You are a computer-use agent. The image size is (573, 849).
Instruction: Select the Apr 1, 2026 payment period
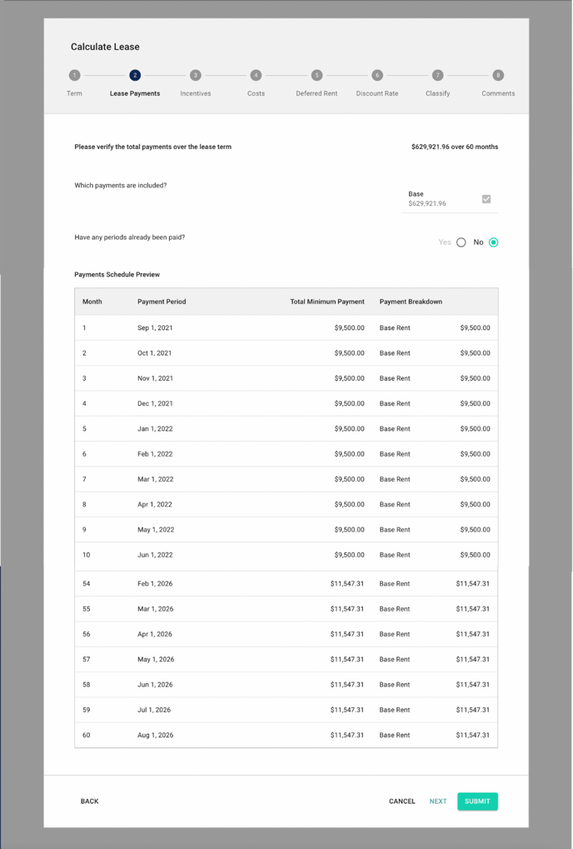point(155,634)
